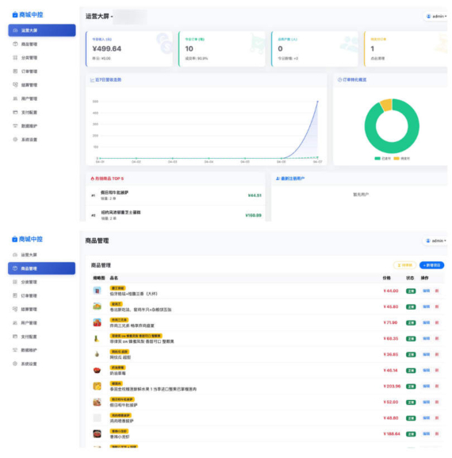Viewport: 452px width, 458px height.
Task: Click the yellow category tag in the ¥52.00 row
Action: [x=122, y=399]
